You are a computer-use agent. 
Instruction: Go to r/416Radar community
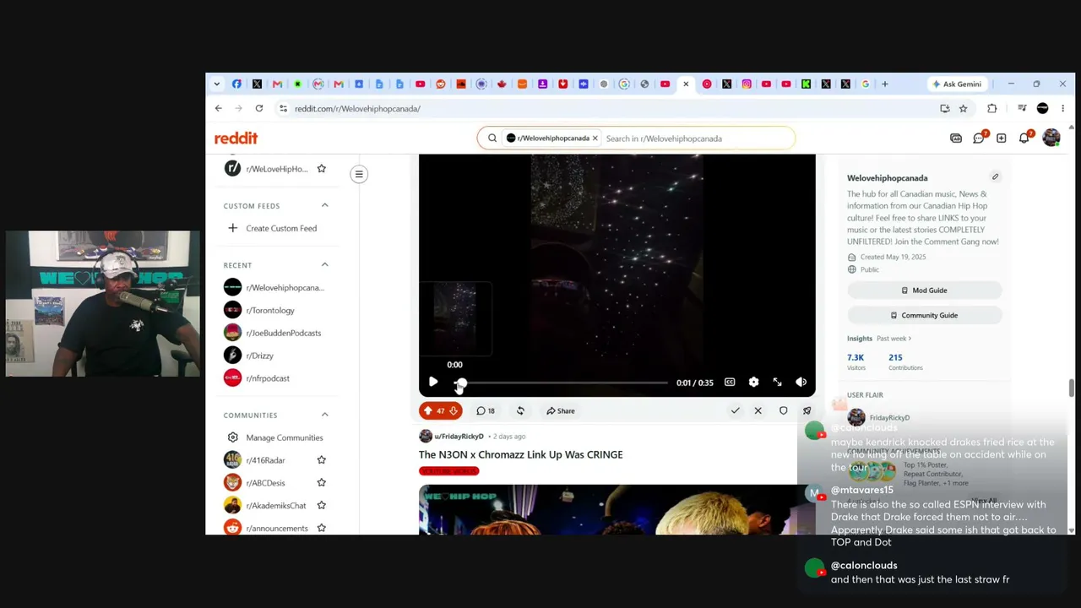pos(265,460)
